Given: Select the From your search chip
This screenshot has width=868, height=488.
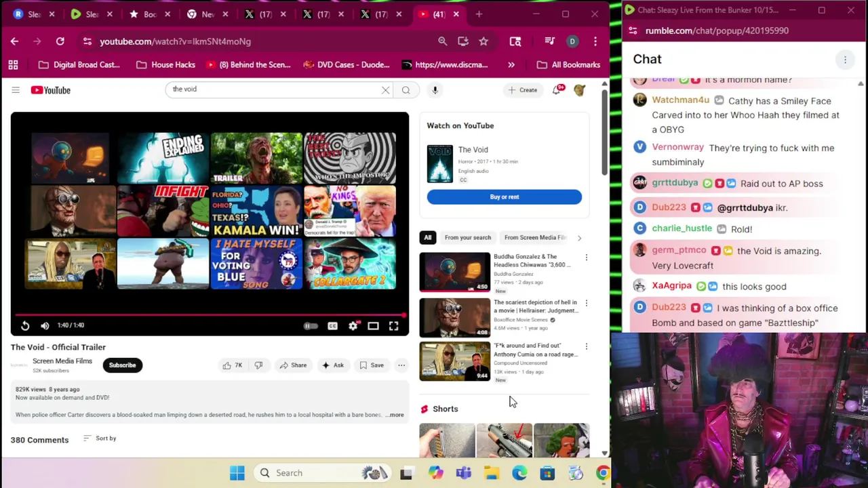Looking at the screenshot, I should point(468,238).
